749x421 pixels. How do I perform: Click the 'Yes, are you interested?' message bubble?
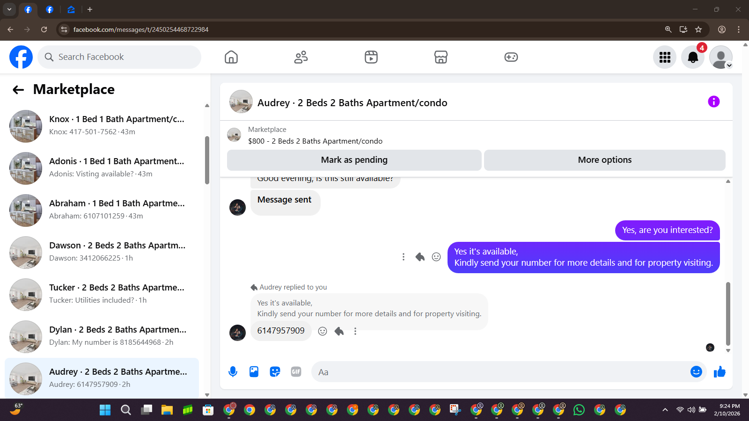668,230
